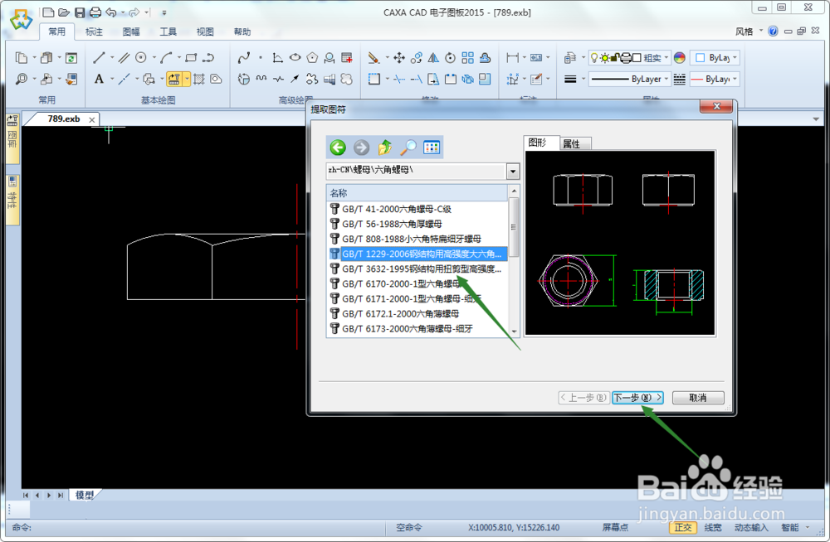Select the Move (translate) tool
This screenshot has height=542, width=830.
(x=399, y=58)
